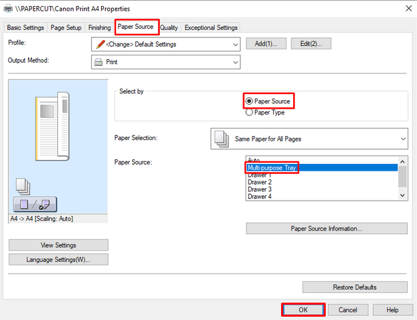Open the Profile dropdown
Screen dimensions: 417x320
click(166, 44)
